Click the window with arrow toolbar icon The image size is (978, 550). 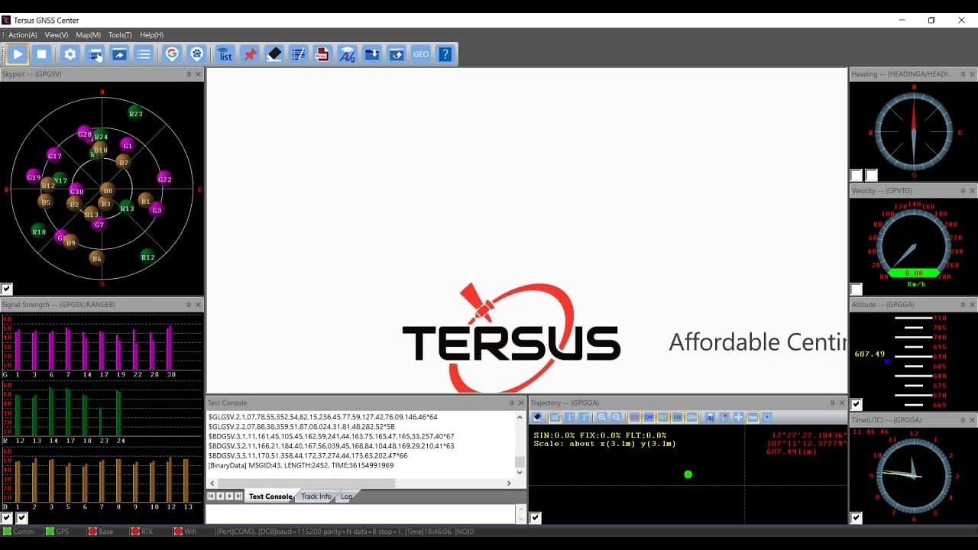coord(119,53)
